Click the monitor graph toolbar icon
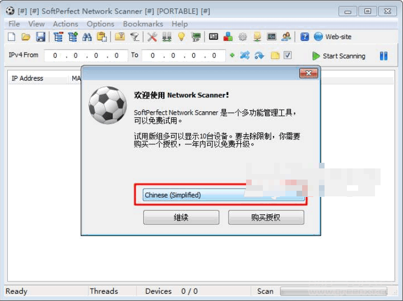Viewport: 403px width, 301px height. 272,37
